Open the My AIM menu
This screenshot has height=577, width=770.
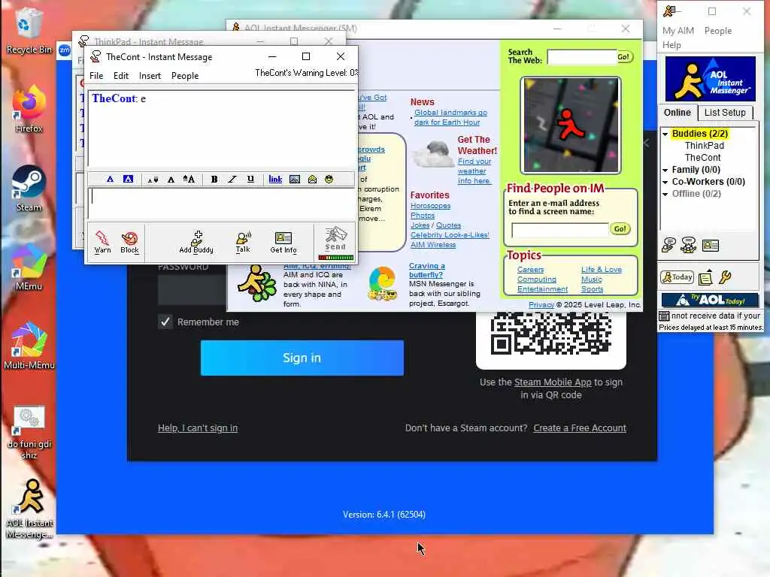pyautogui.click(x=678, y=30)
